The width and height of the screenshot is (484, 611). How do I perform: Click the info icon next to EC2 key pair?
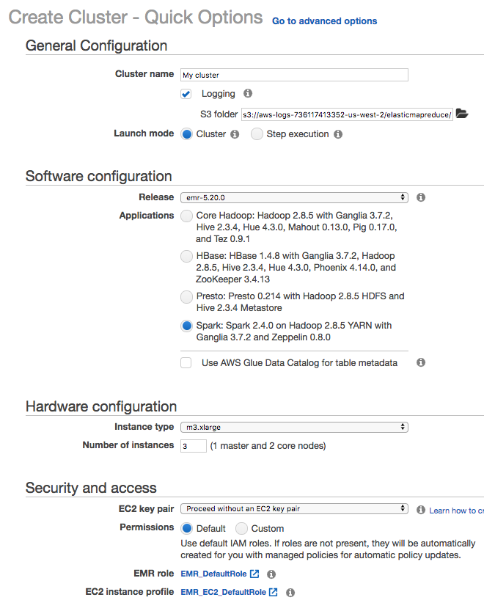[421, 509]
